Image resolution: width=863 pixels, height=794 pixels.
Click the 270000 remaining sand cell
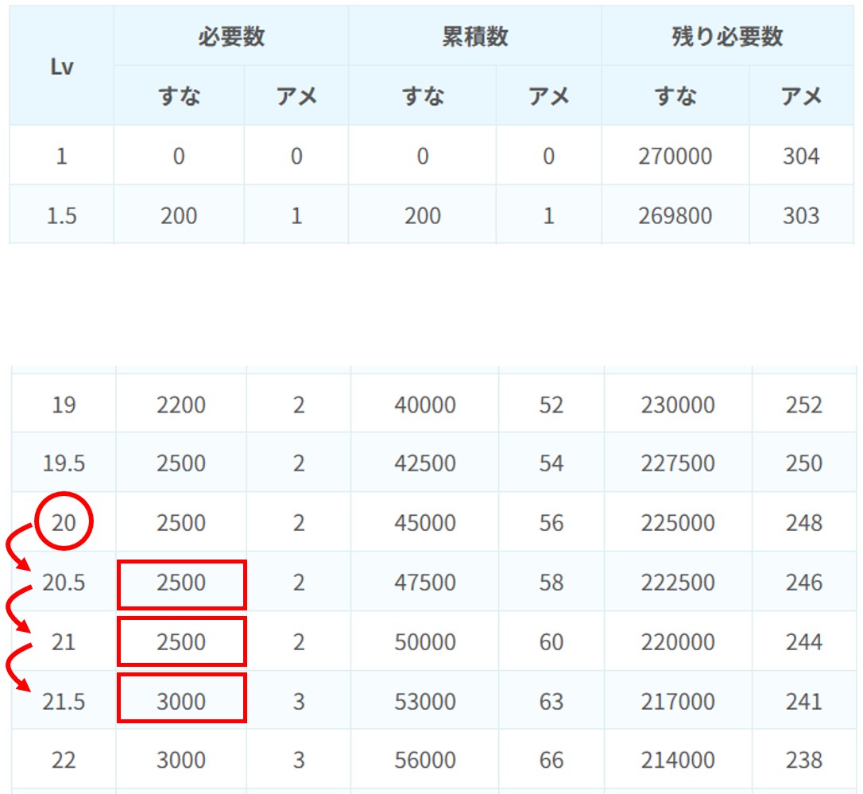point(675,156)
